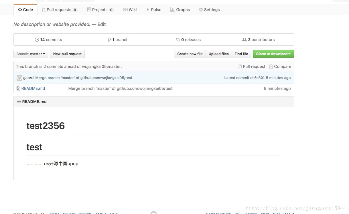Image resolution: width=349 pixels, height=214 pixels.
Task: Click the Pull requests count badge 0
Action: coord(75,10)
